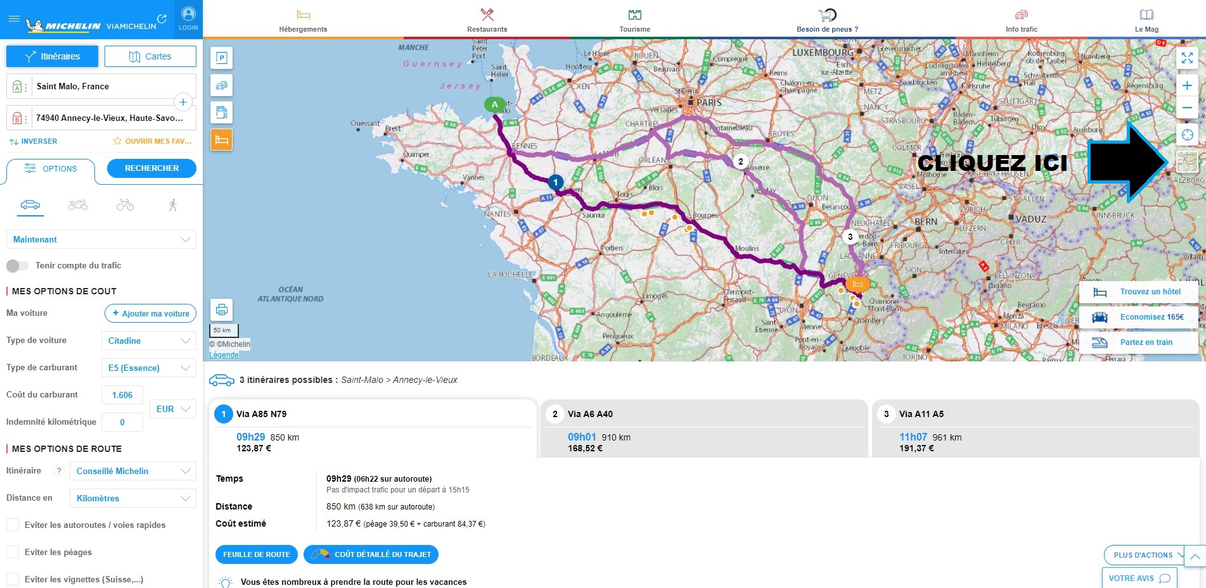Open Hébergements tab
Viewport: 1206px width, 588px height.
tap(303, 20)
